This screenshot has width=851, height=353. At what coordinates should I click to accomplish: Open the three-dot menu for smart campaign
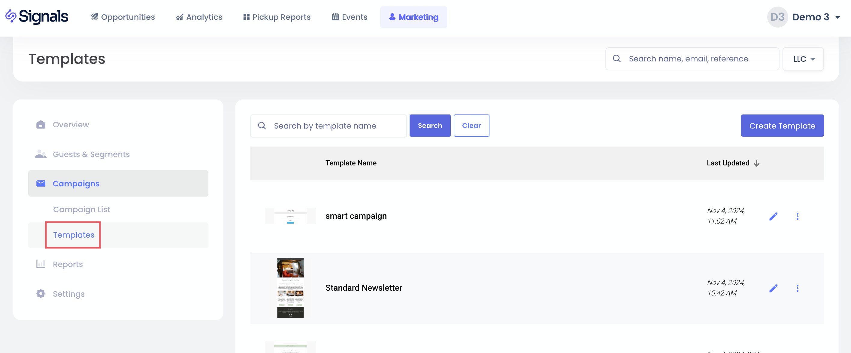[797, 216]
